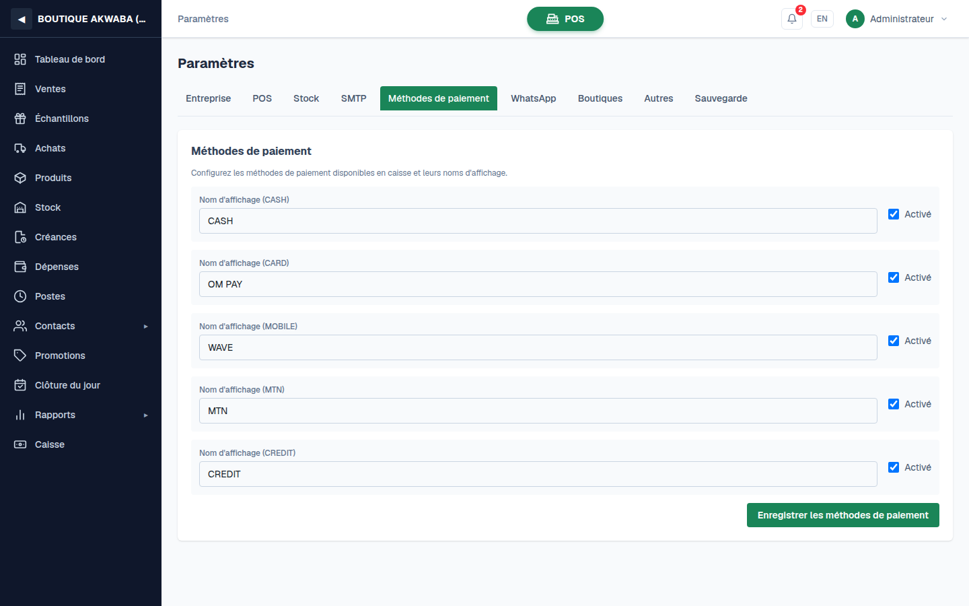
Task: Switch to the WhatsApp tab
Action: click(x=534, y=98)
